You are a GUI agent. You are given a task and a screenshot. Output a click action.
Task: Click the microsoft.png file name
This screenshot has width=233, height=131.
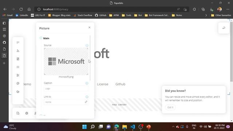(x=66, y=77)
